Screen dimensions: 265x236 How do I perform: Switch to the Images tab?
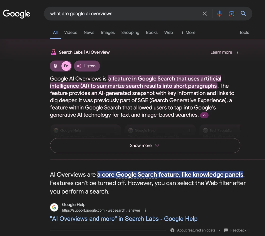tap(108, 33)
